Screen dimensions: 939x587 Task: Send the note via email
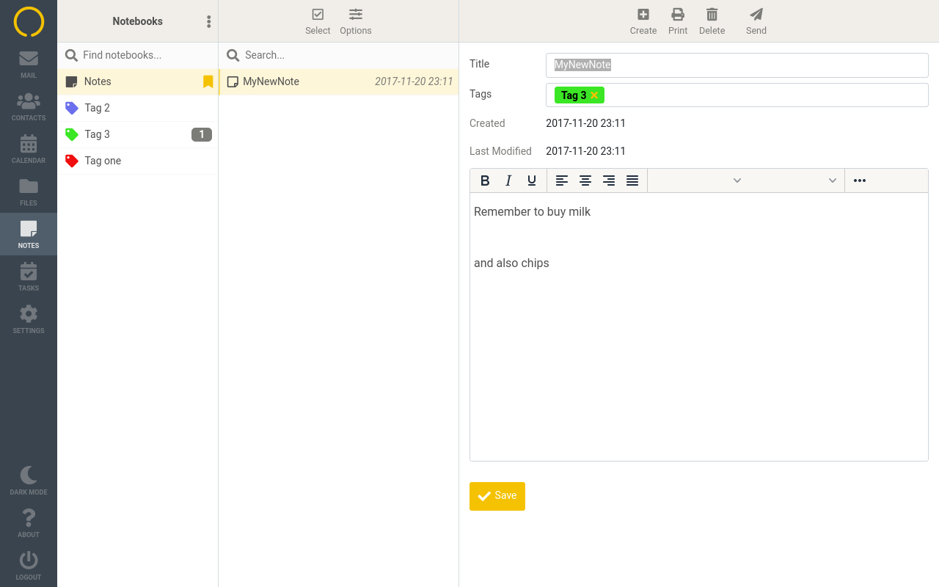point(756,21)
